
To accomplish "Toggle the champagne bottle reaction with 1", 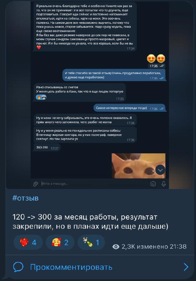I will click(91, 242).
